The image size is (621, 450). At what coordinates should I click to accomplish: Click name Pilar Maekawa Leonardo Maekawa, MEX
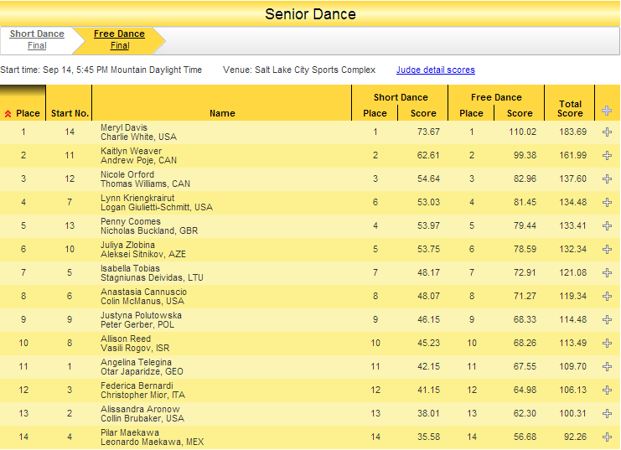[x=152, y=437]
